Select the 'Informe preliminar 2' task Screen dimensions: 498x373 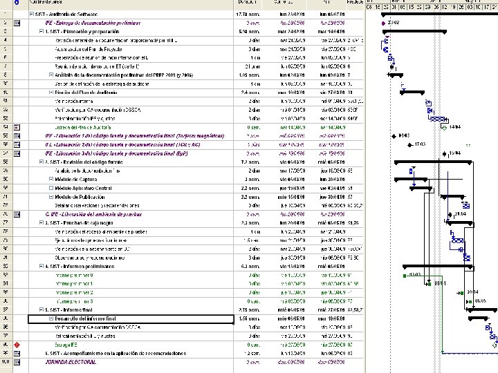pos(74,293)
